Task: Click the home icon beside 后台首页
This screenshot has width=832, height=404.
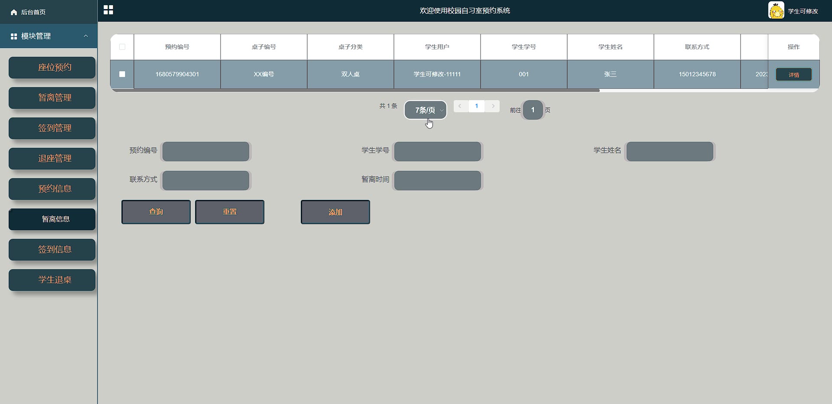Action: (x=14, y=12)
